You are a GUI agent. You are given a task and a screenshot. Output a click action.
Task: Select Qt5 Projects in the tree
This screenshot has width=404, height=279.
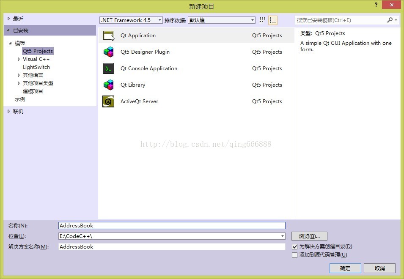(x=38, y=51)
